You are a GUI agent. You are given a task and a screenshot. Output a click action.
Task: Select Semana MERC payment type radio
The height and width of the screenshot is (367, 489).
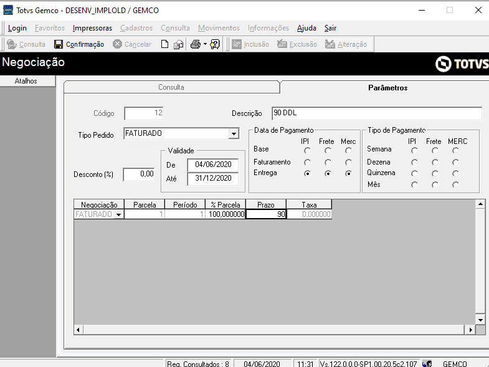click(455, 151)
